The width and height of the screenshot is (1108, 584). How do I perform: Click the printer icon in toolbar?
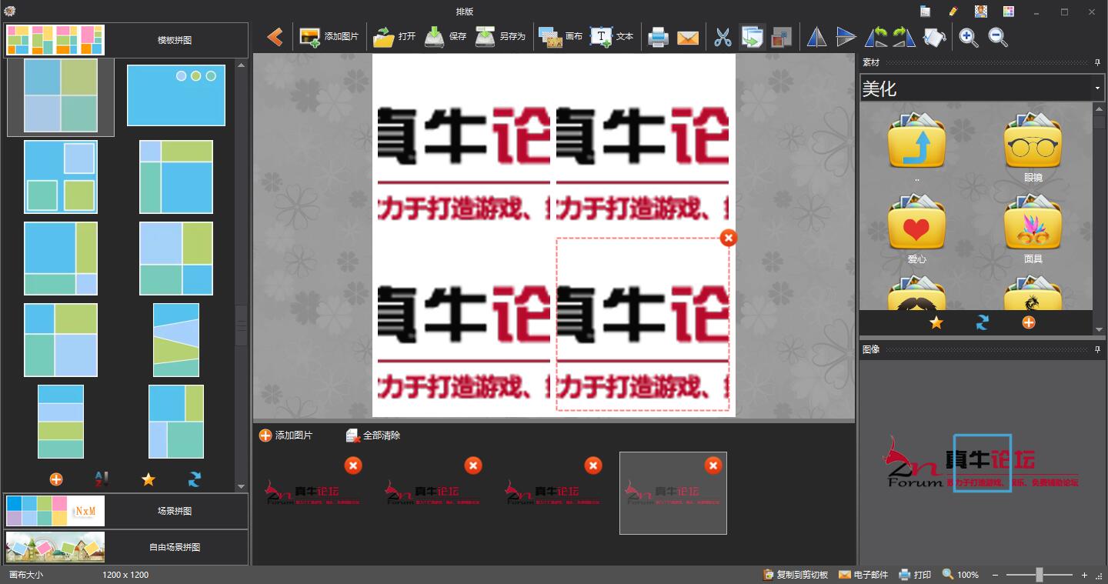click(x=658, y=37)
